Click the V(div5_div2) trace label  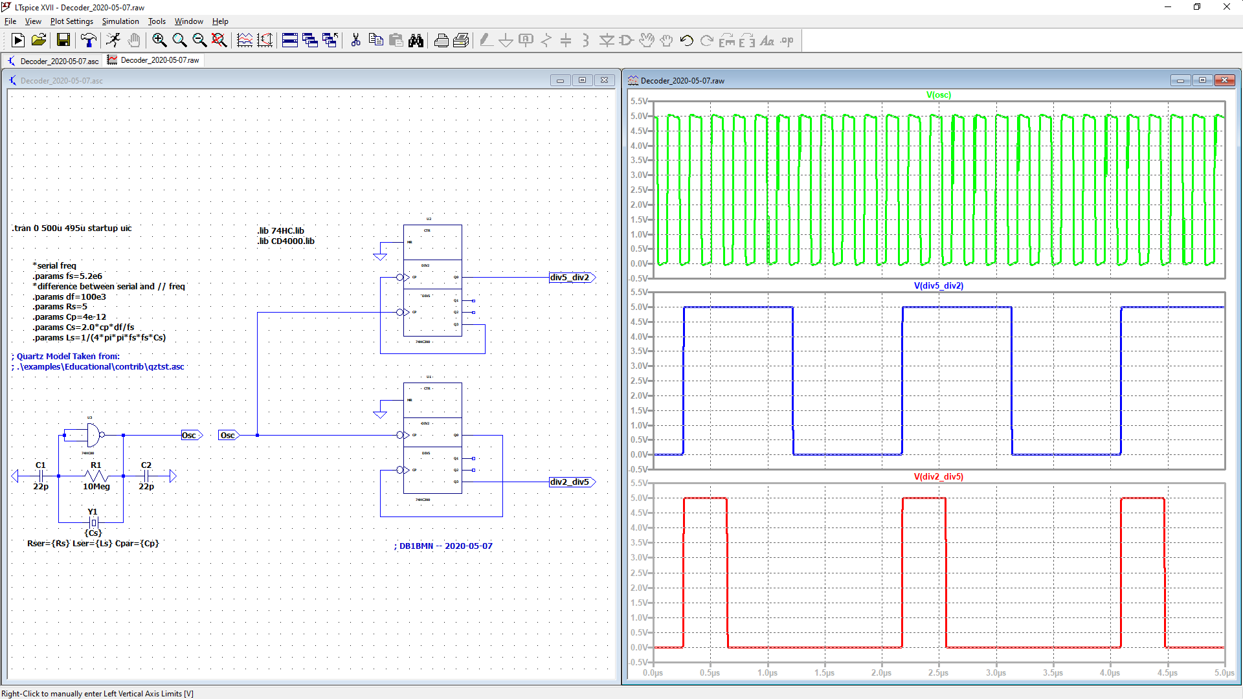click(x=939, y=285)
